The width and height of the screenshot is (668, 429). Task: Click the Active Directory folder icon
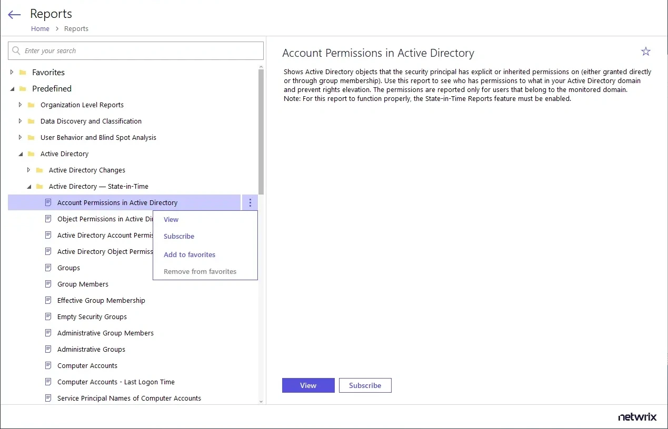32,154
